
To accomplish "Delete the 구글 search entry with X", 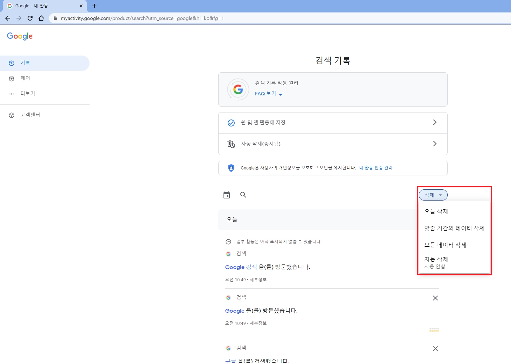I will (435, 349).
